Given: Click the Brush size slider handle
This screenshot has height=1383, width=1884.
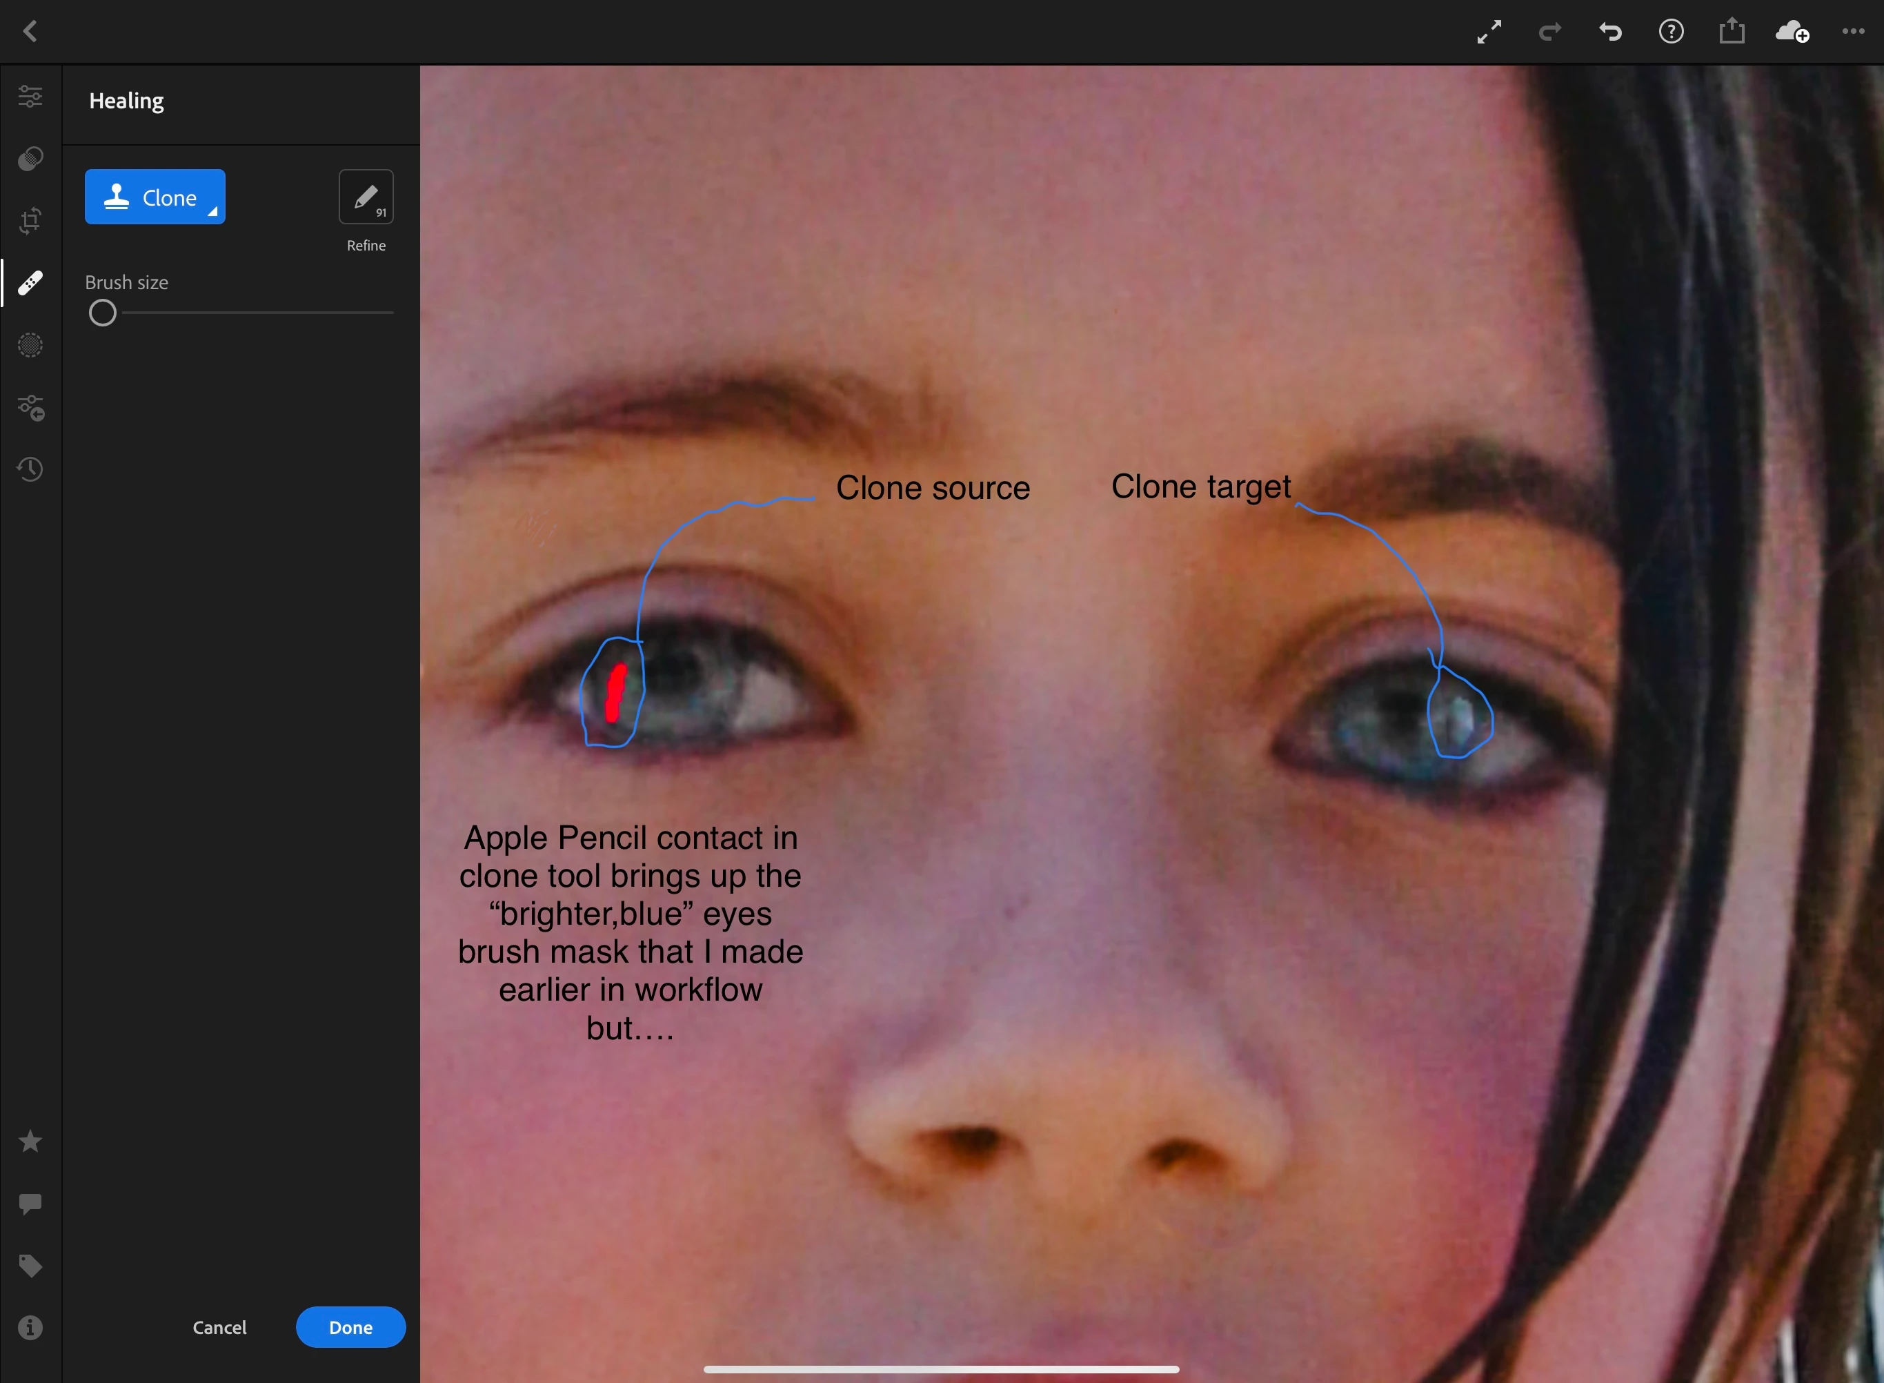Looking at the screenshot, I should coord(103,313).
